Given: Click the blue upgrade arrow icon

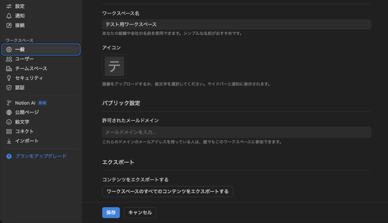Looking at the screenshot, I should (9, 156).
